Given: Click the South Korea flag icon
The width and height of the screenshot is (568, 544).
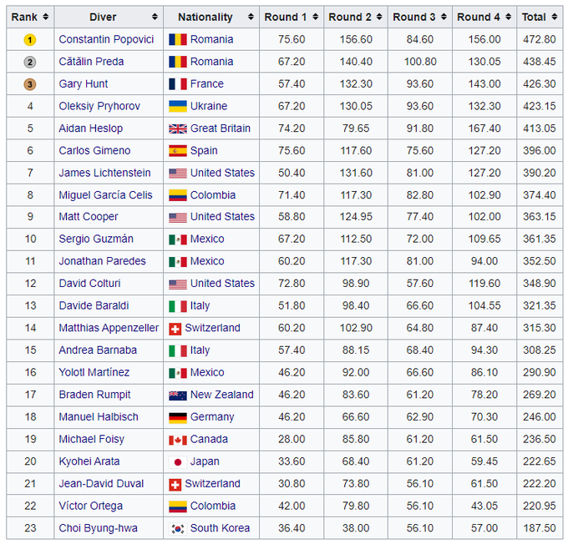Looking at the screenshot, I should point(177,528).
